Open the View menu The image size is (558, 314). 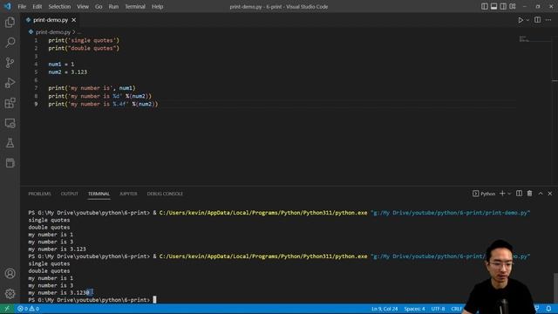click(83, 6)
